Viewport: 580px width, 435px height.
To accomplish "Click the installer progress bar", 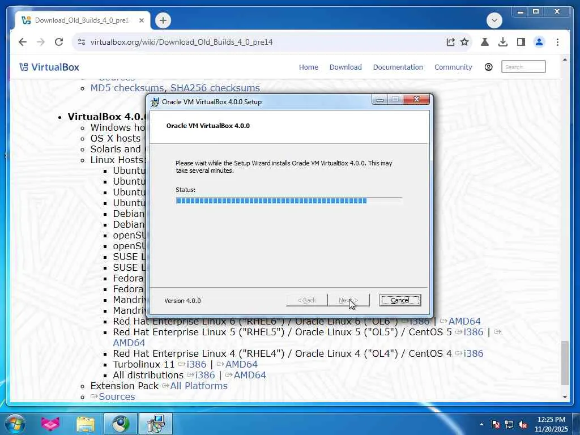I will (288, 201).
